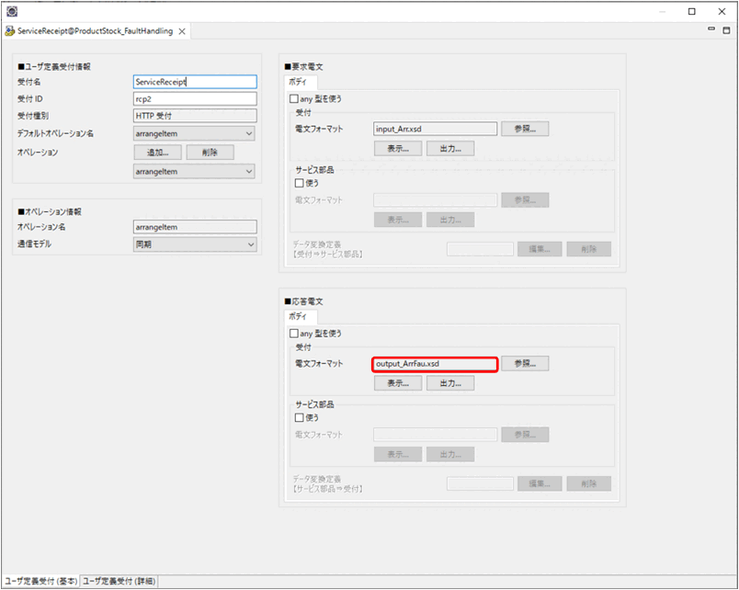This screenshot has width=739, height=590.
Task: Click the 削除 button for operations
Action: [210, 153]
